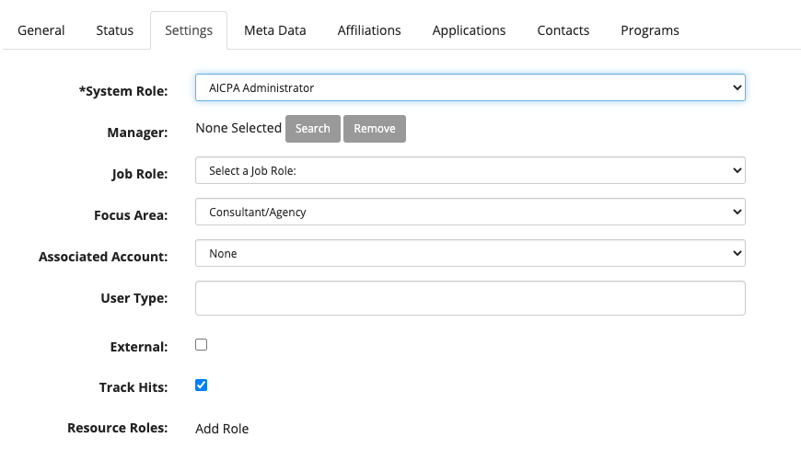Expand the System Role dropdown

click(470, 87)
